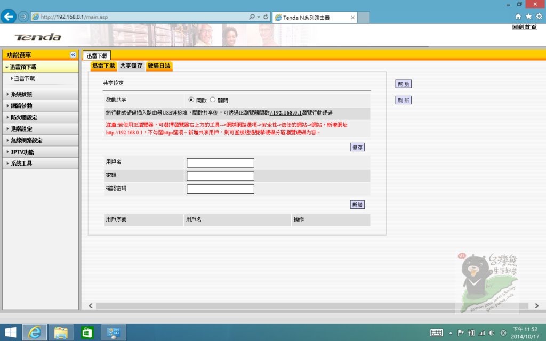Image resolution: width=546 pixels, height=341 pixels.
Task: Expand the 無線網路設定 menu section
Action: click(x=41, y=140)
